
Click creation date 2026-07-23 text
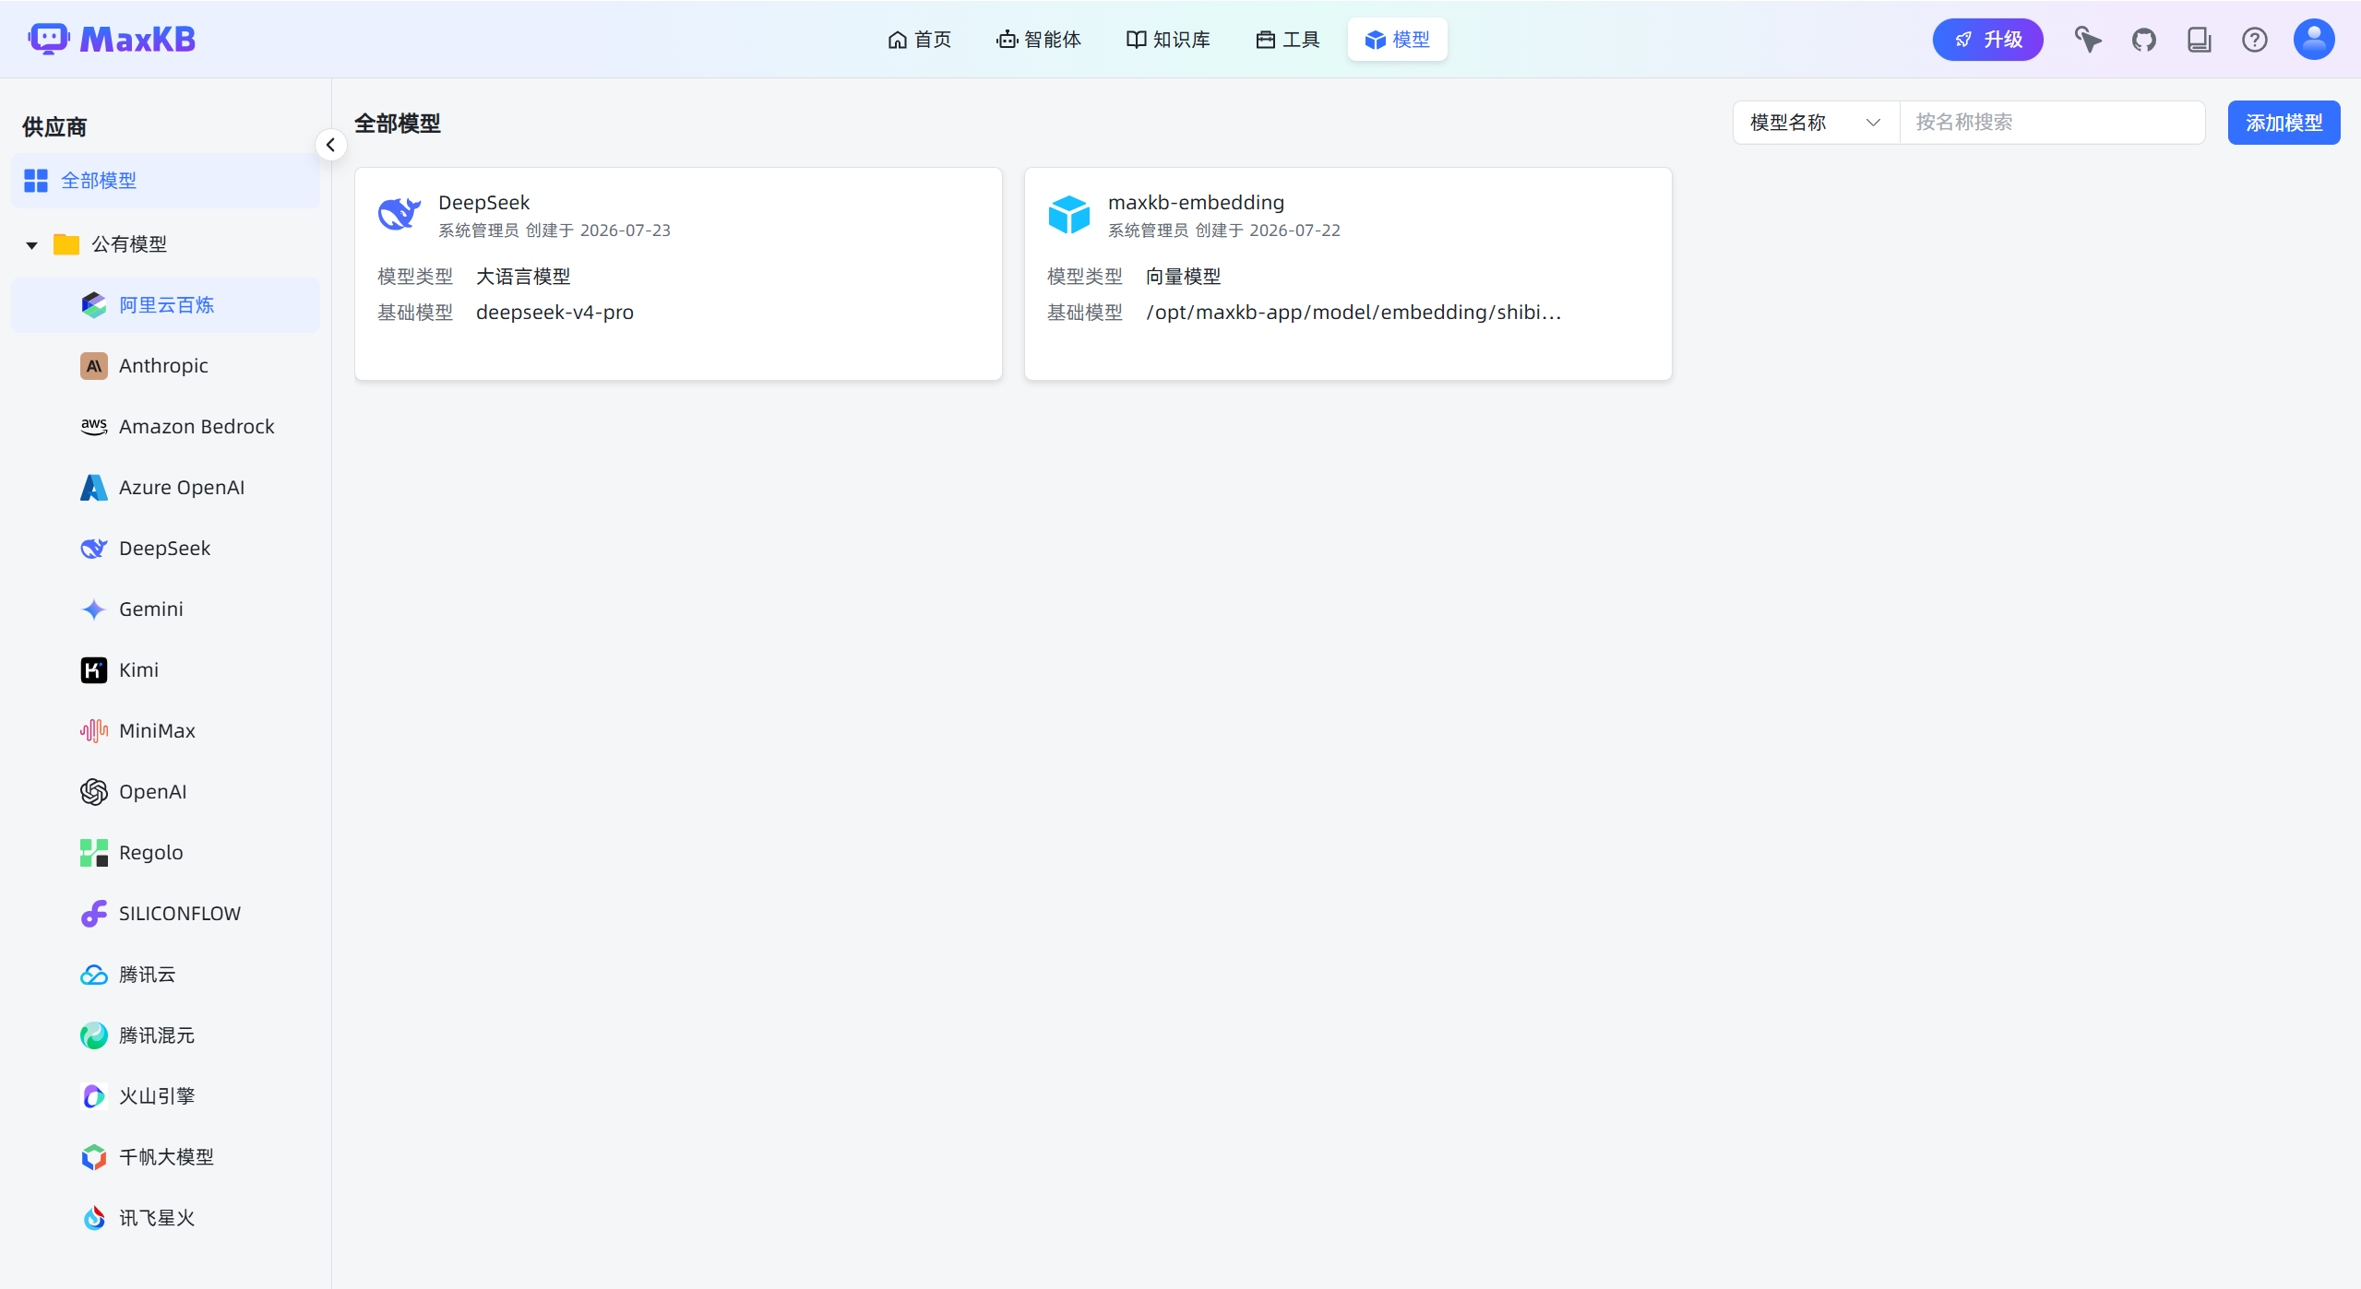pos(625,231)
